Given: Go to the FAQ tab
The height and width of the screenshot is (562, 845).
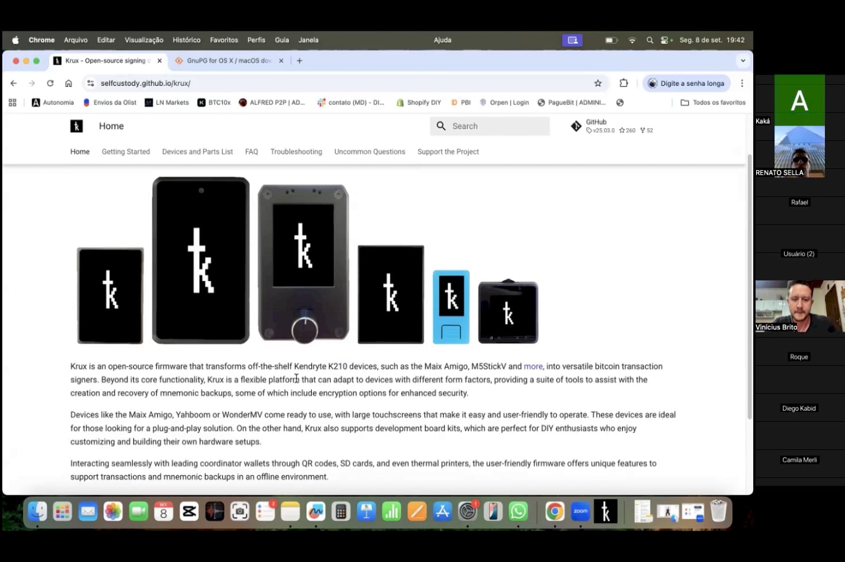Looking at the screenshot, I should 252,152.
